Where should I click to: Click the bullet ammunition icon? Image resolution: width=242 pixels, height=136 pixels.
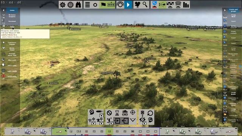tap(99, 111)
